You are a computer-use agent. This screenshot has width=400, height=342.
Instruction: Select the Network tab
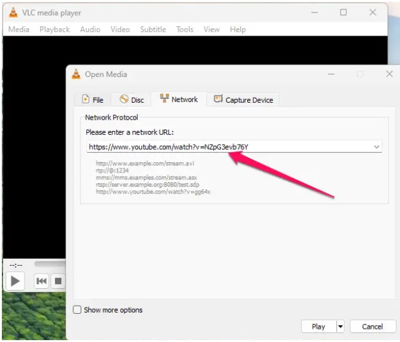click(178, 99)
